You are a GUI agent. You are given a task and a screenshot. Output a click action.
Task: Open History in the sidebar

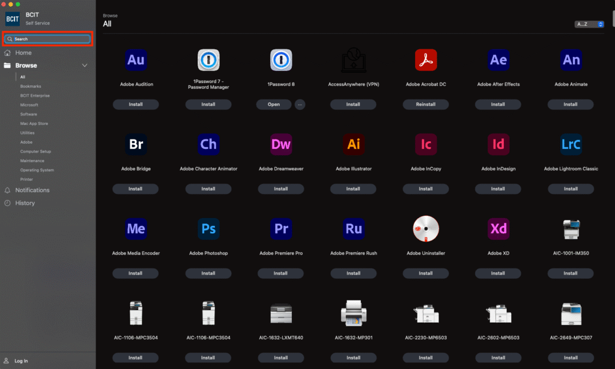coord(25,203)
